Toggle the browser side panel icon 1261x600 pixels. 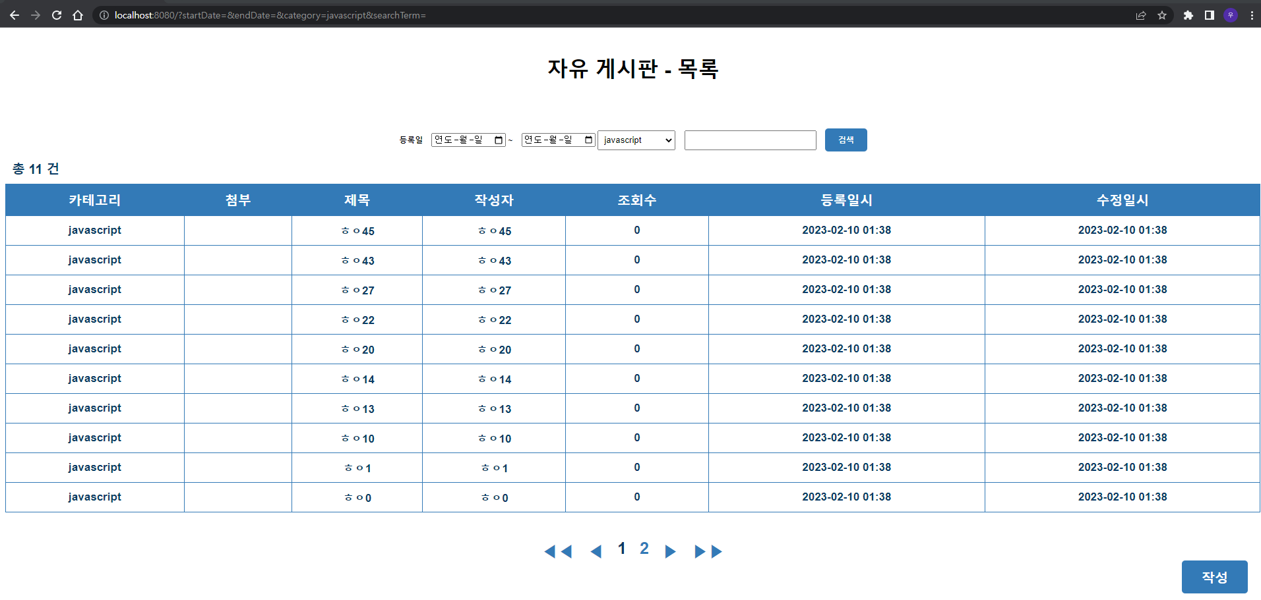point(1210,15)
